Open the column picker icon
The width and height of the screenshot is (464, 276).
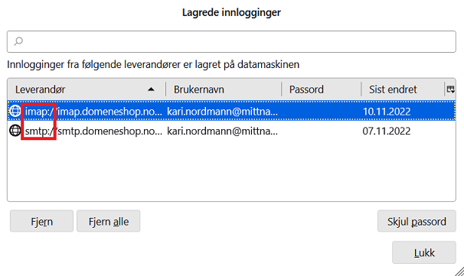click(450, 89)
